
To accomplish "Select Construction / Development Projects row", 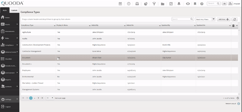I will (x=129, y=45).
